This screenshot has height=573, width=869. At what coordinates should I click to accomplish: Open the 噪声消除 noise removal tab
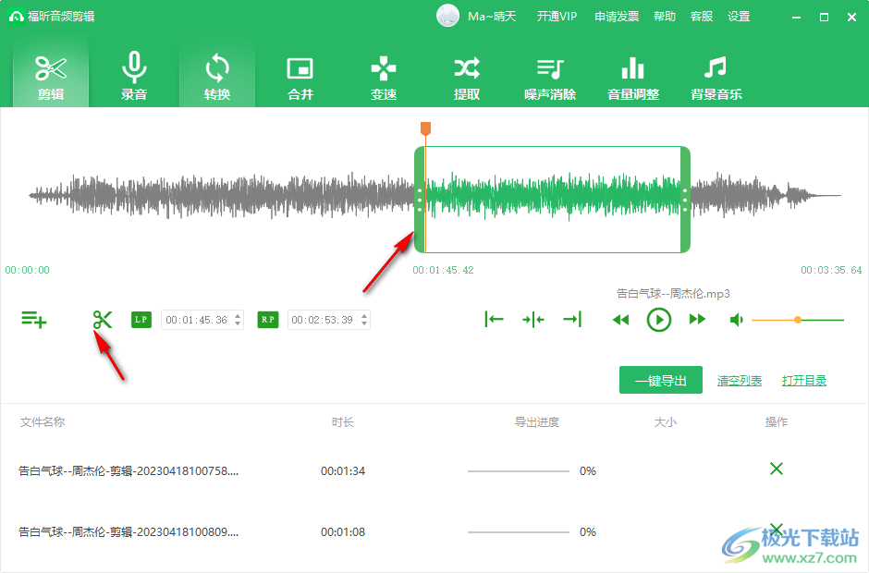[550, 77]
